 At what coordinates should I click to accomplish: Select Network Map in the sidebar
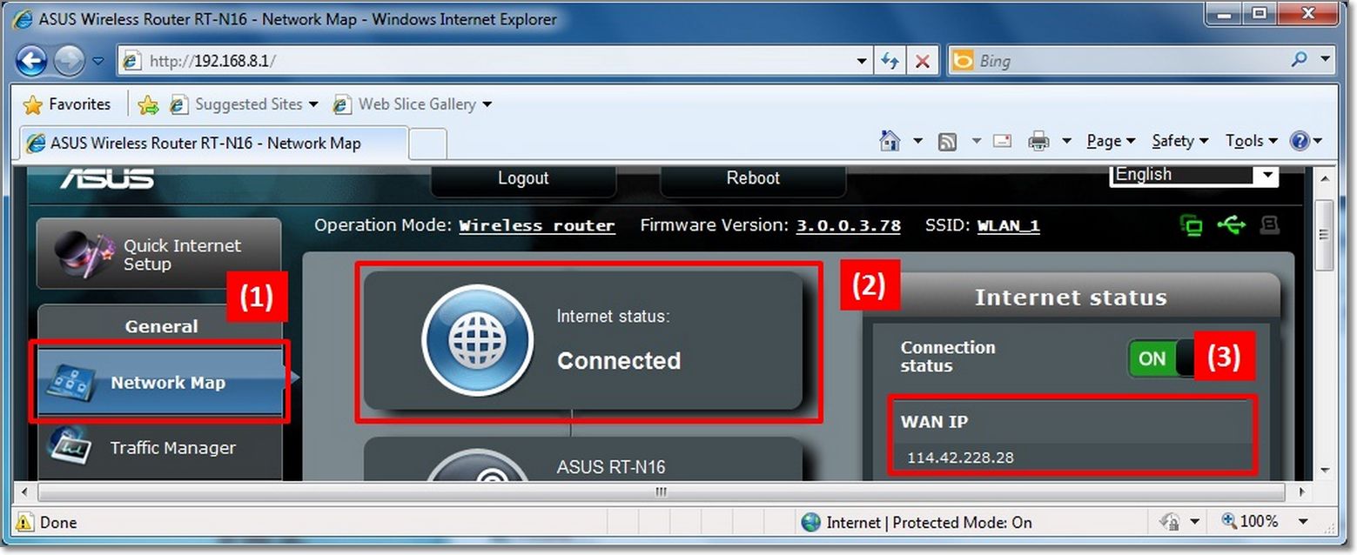(158, 383)
